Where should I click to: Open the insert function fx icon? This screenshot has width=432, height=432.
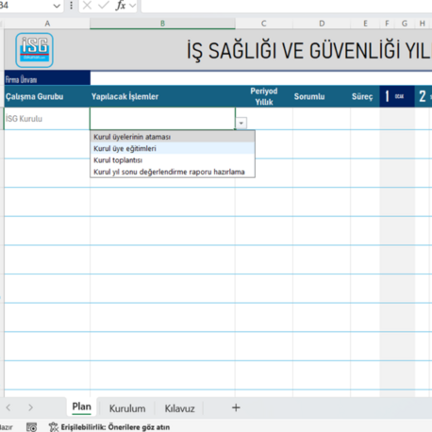point(121,6)
